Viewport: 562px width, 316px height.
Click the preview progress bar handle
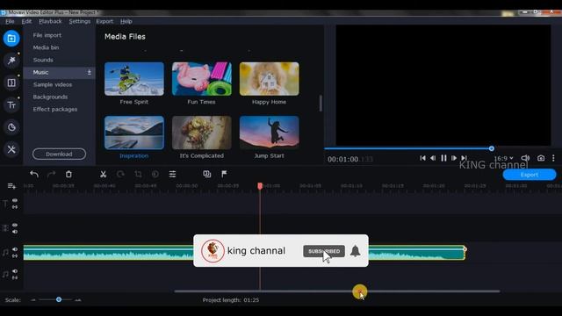click(492, 148)
